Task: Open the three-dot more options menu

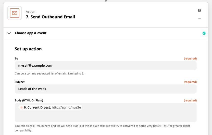Action: coord(199,19)
